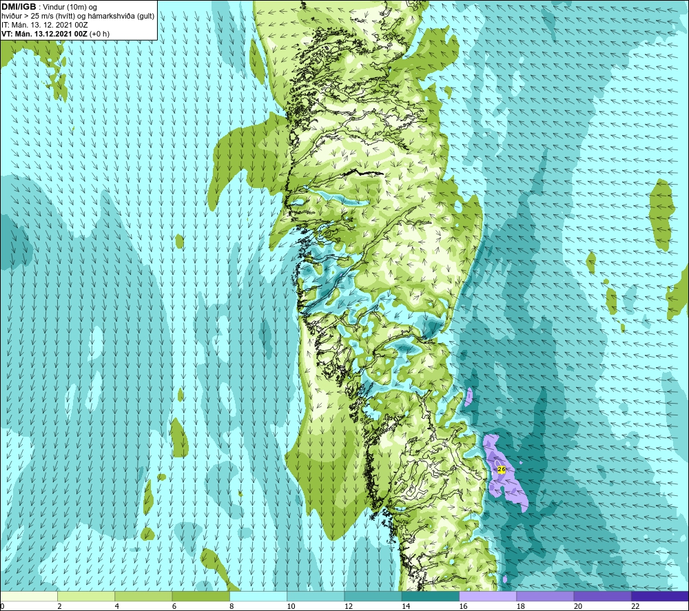Image resolution: width=689 pixels, height=611 pixels.
Task: Click the 'hviður > 25 m/s' legend description
Action: click(78, 17)
